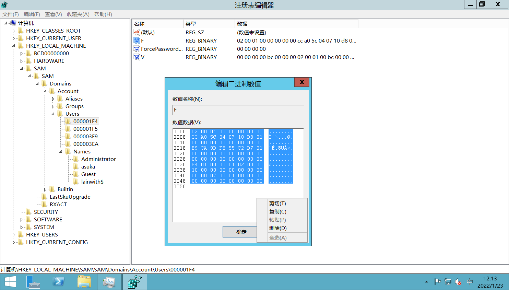Expand HARDWARE node
Screen dimensions: 509x290
pos(22,61)
